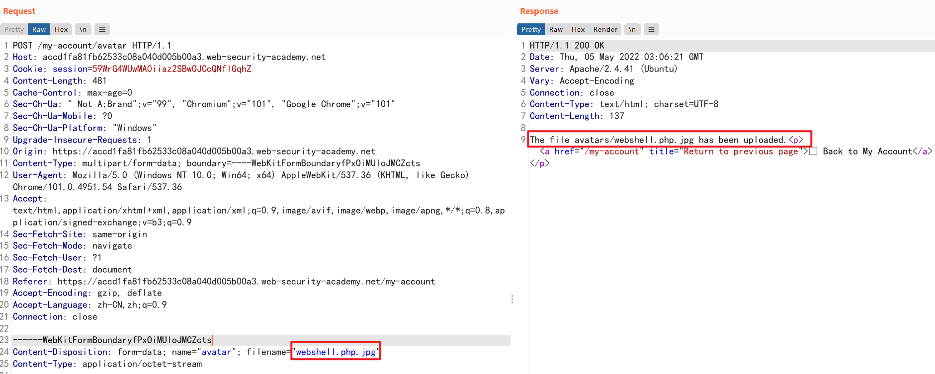Click the file has been uploaded message

tap(658, 140)
